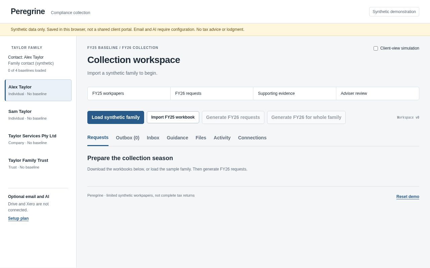Click 'Drive and Xero are not connected' text
Viewport: 430px width, 268px height.
pyautogui.click(x=28, y=207)
